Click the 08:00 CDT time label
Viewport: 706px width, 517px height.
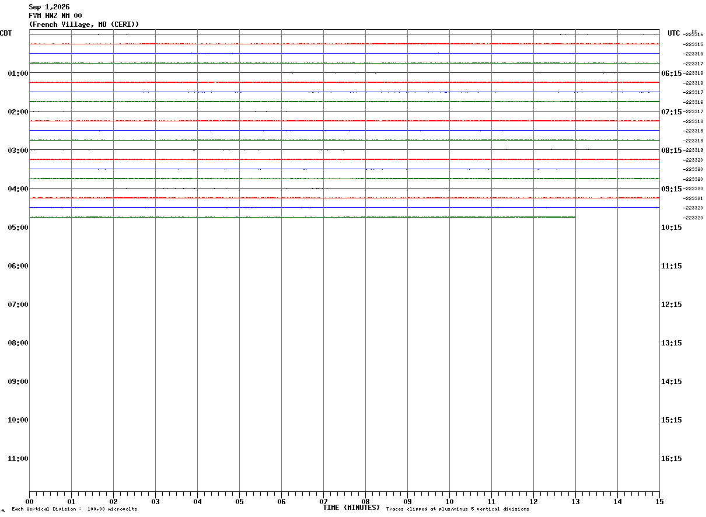tap(18, 343)
